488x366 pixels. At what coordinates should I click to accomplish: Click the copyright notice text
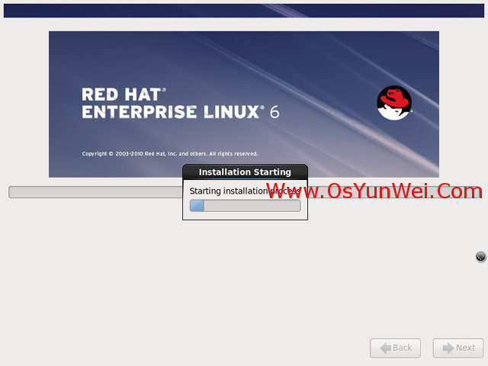[x=170, y=154]
